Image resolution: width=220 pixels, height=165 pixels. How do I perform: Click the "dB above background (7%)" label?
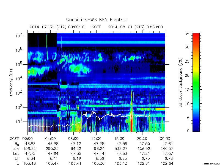click(181, 82)
